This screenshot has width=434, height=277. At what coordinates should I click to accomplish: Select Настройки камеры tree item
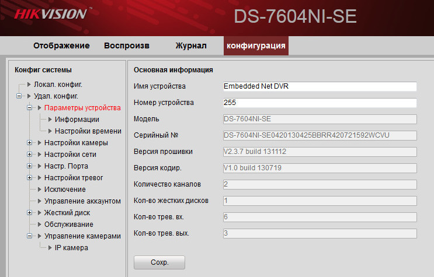point(76,143)
